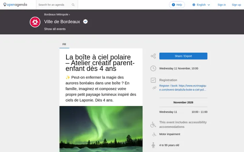Viewport: 244px width, 152px height.
Task: Click the large wheelchair accessibility icon
Action: pyautogui.click(x=153, y=125)
